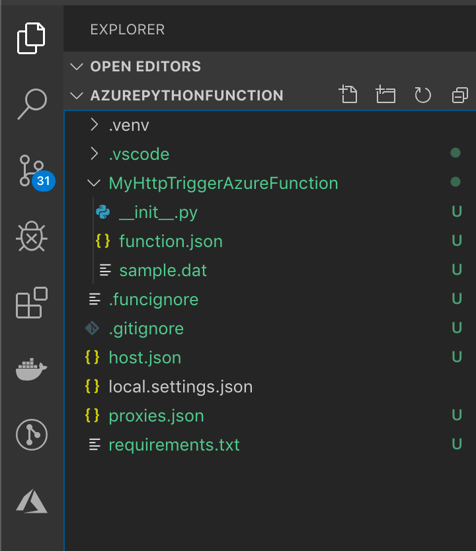Open function.json file
Viewport: 476px width, 551px height.
click(171, 241)
